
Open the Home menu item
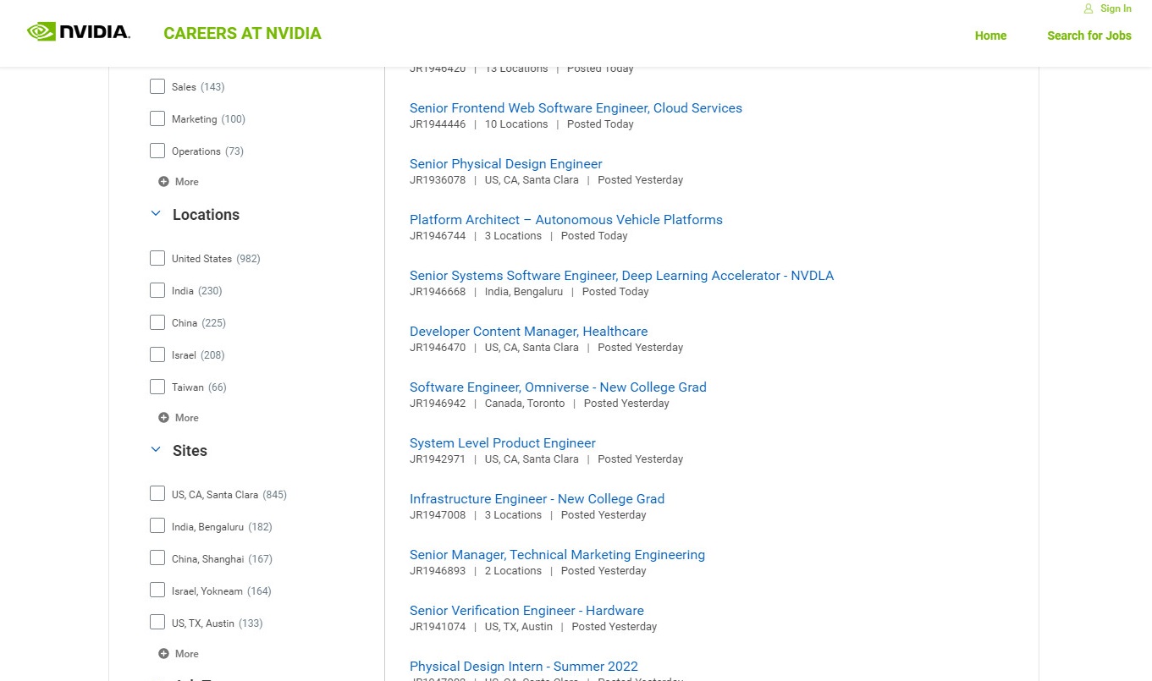pyautogui.click(x=990, y=36)
